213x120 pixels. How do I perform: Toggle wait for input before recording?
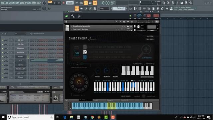coord(81,3)
